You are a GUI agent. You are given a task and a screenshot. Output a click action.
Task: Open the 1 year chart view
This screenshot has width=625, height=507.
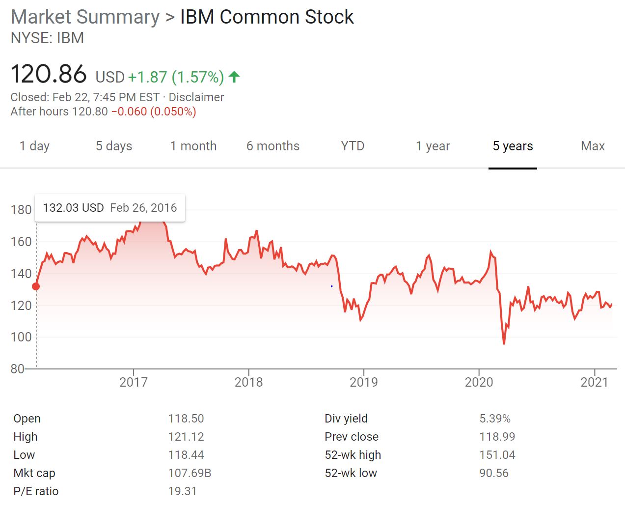pos(432,146)
